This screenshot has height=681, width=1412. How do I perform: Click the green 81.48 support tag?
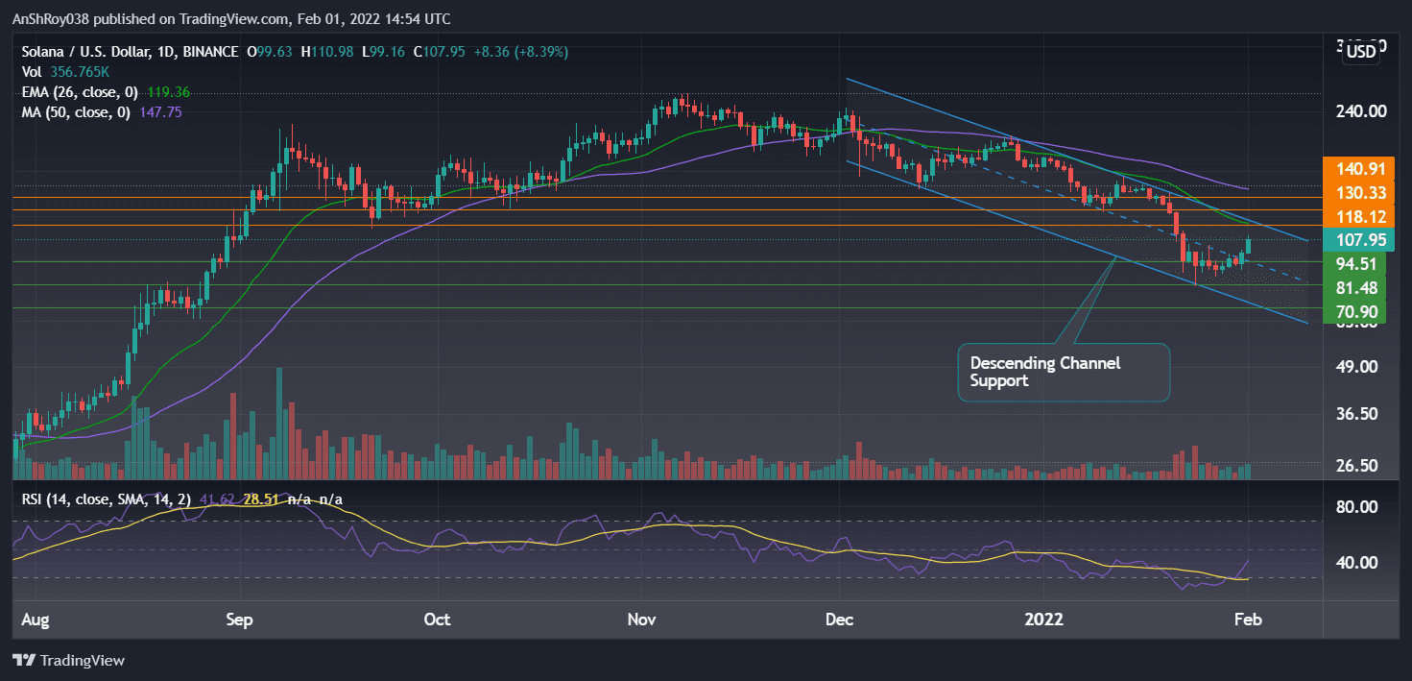pyautogui.click(x=1354, y=287)
